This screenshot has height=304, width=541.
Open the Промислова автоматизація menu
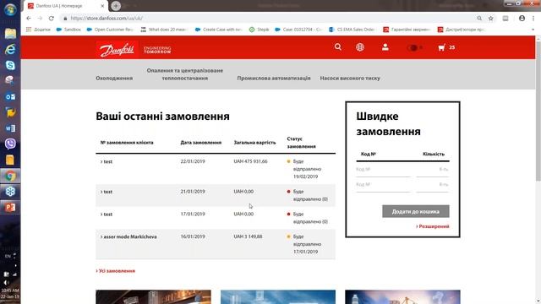click(274, 79)
